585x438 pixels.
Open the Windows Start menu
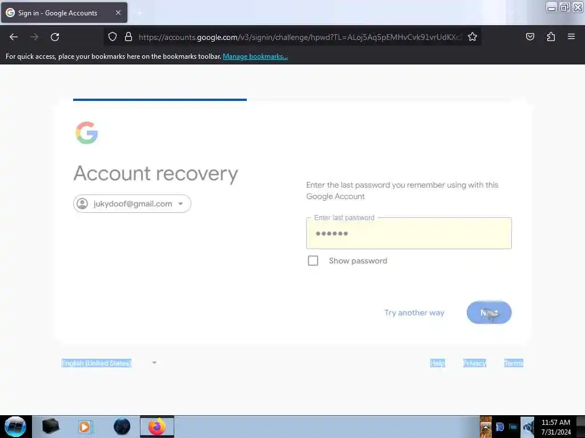pos(15,427)
